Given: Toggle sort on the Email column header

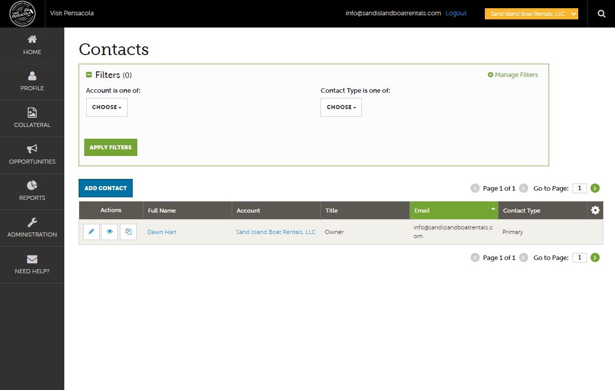Looking at the screenshot, I should coord(454,211).
